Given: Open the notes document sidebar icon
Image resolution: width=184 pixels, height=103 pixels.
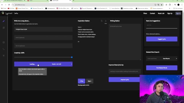Looking at the screenshot, I should [x=4, y=28].
